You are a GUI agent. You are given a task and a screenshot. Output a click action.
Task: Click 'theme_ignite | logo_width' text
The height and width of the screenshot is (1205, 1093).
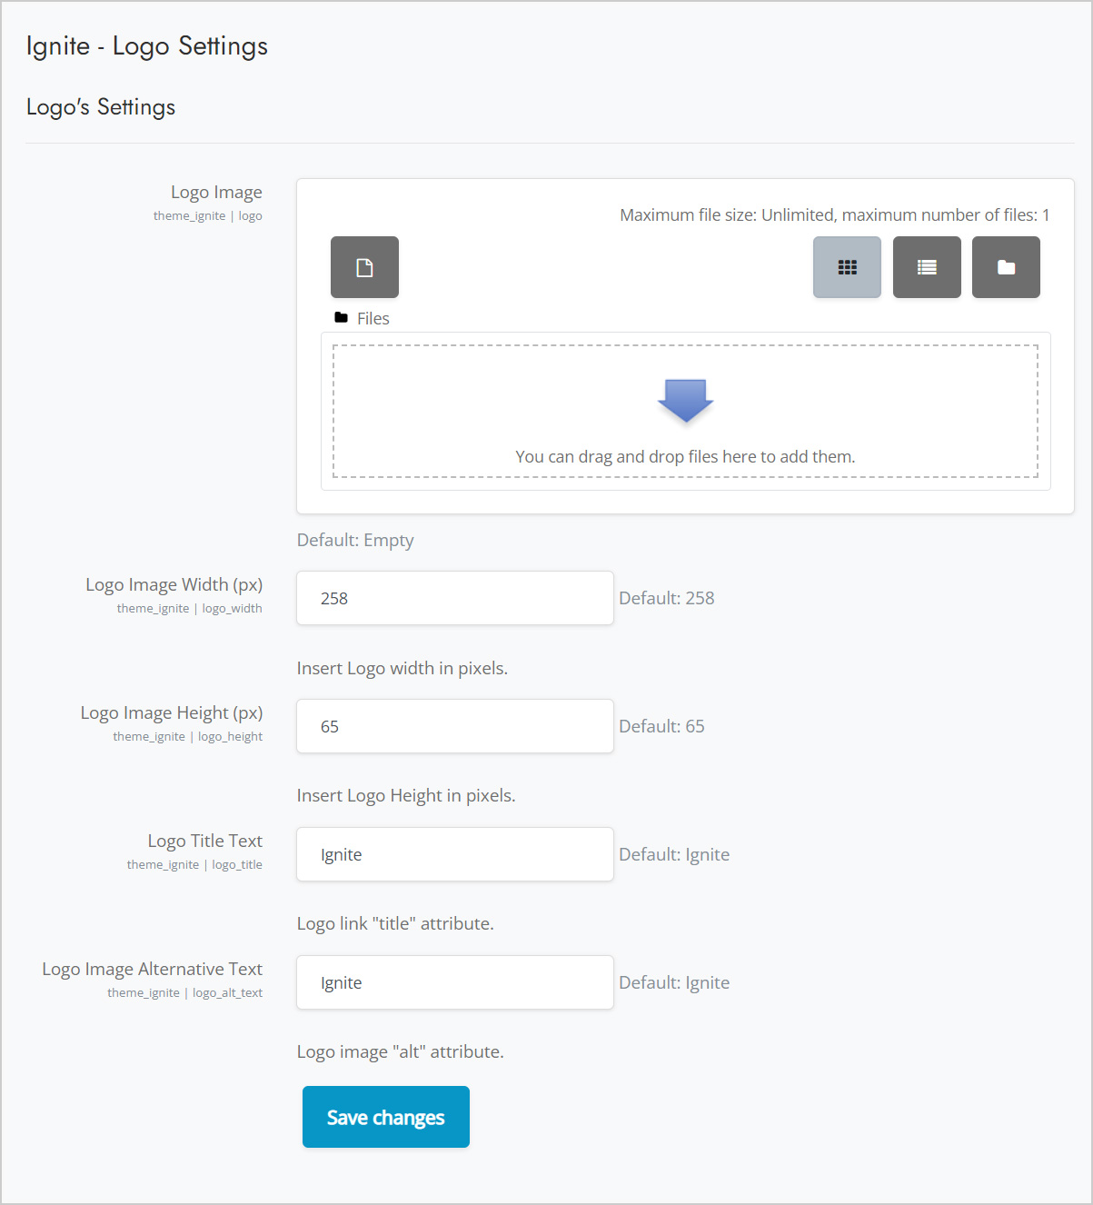189,609
